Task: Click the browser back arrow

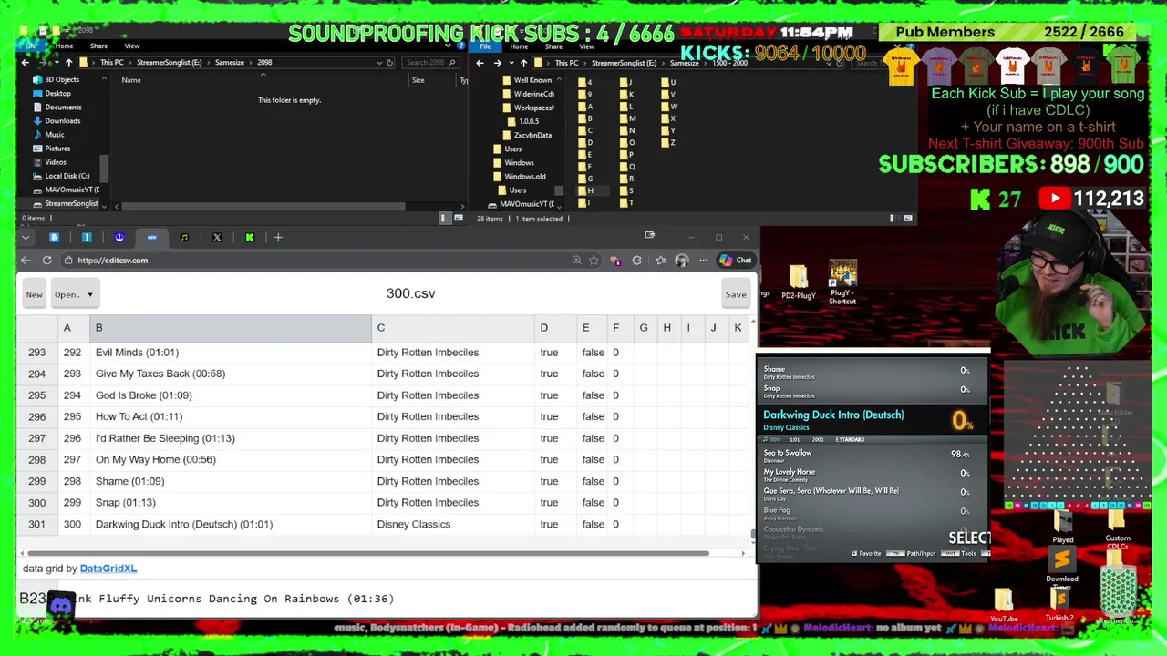Action: [x=26, y=261]
